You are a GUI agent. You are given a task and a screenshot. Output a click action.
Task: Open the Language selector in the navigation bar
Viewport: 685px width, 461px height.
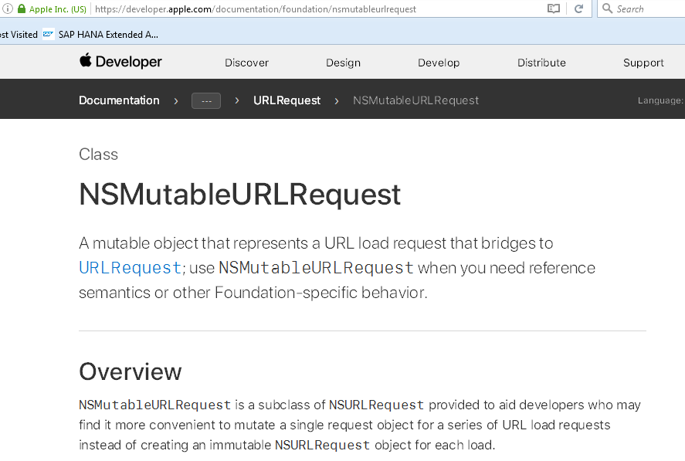660,100
